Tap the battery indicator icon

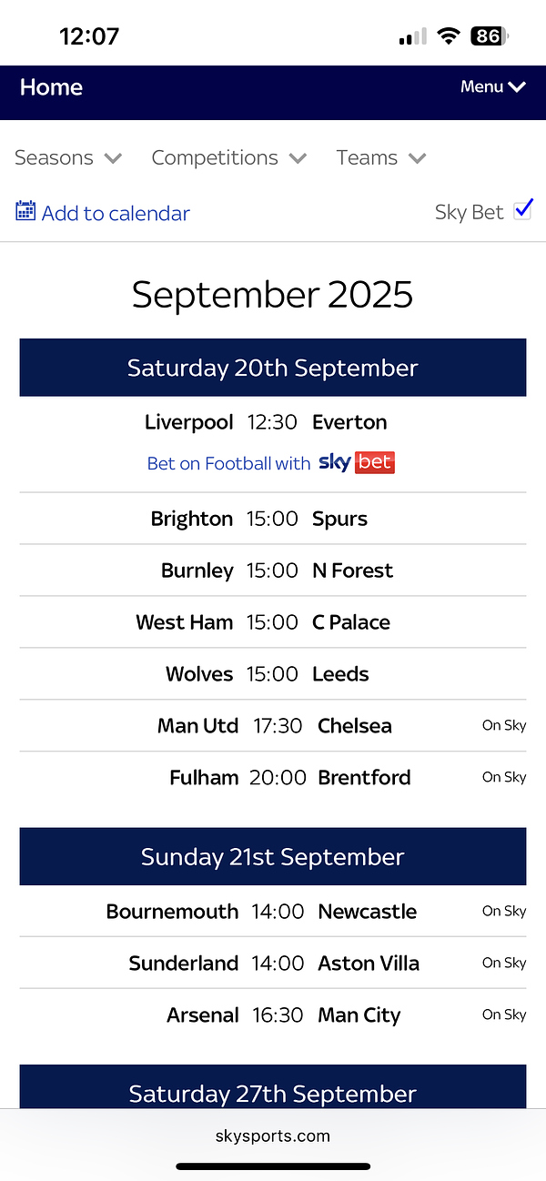pyautogui.click(x=489, y=36)
